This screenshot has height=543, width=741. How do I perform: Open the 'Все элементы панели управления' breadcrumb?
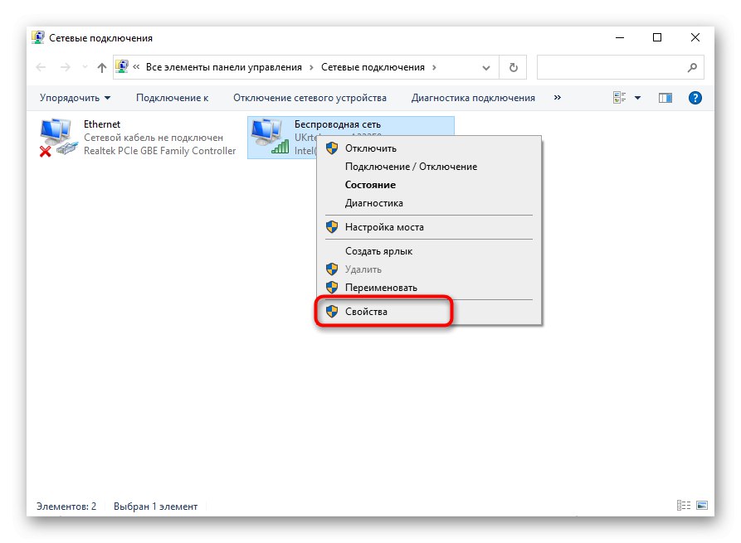pyautogui.click(x=223, y=67)
